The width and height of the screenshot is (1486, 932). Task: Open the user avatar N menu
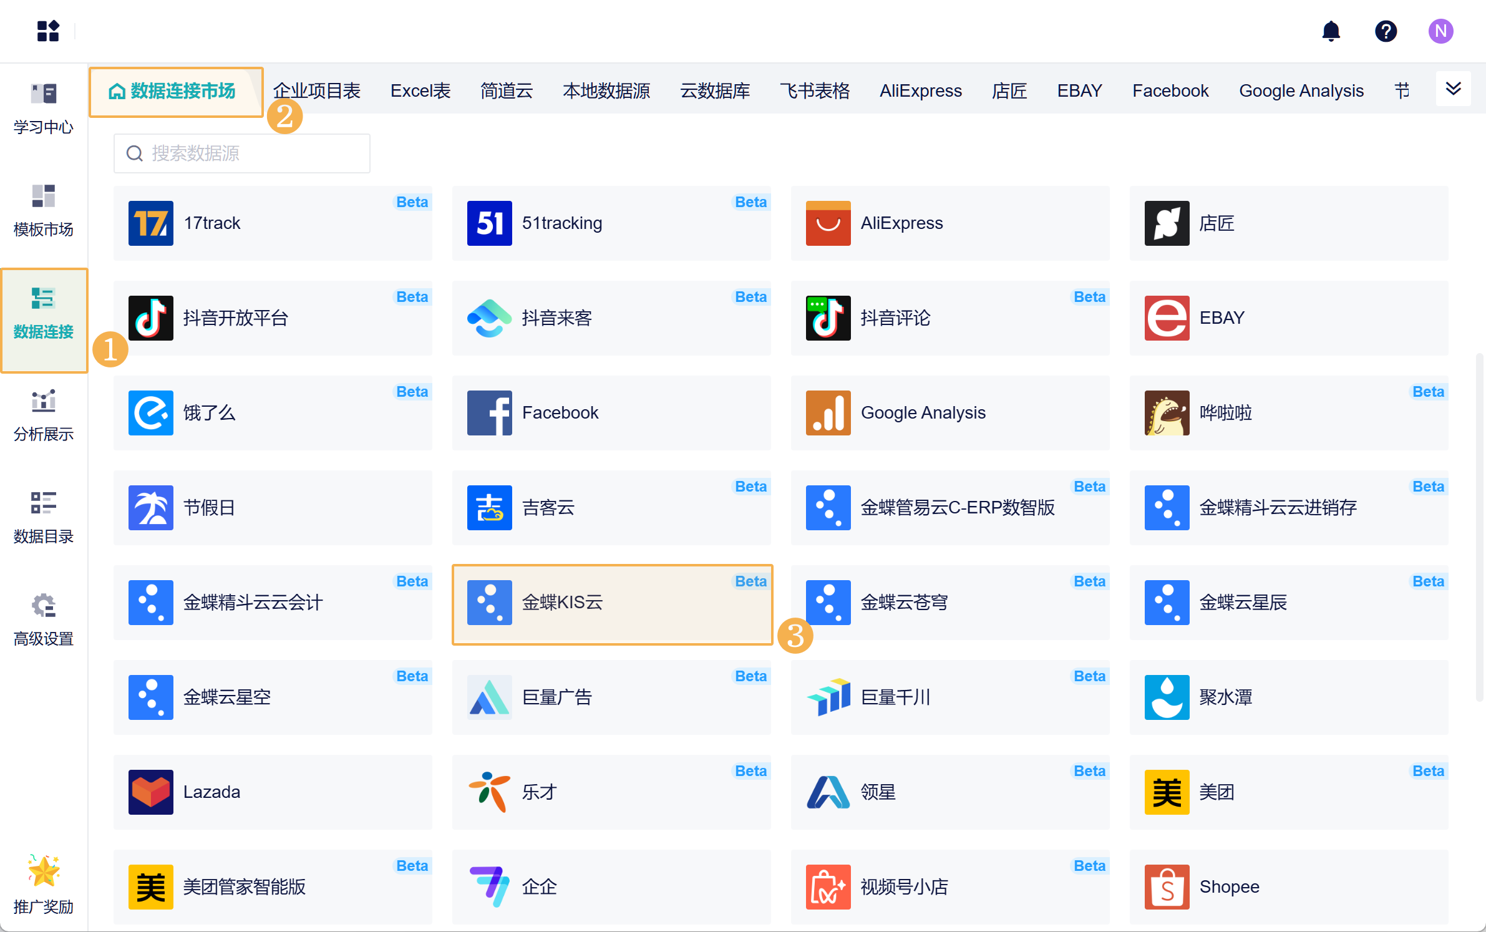click(1440, 31)
